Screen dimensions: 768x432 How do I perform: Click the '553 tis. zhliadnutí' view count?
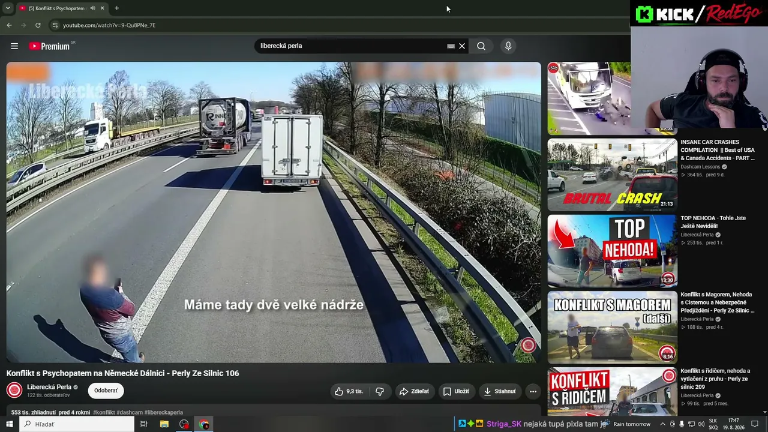click(x=34, y=413)
